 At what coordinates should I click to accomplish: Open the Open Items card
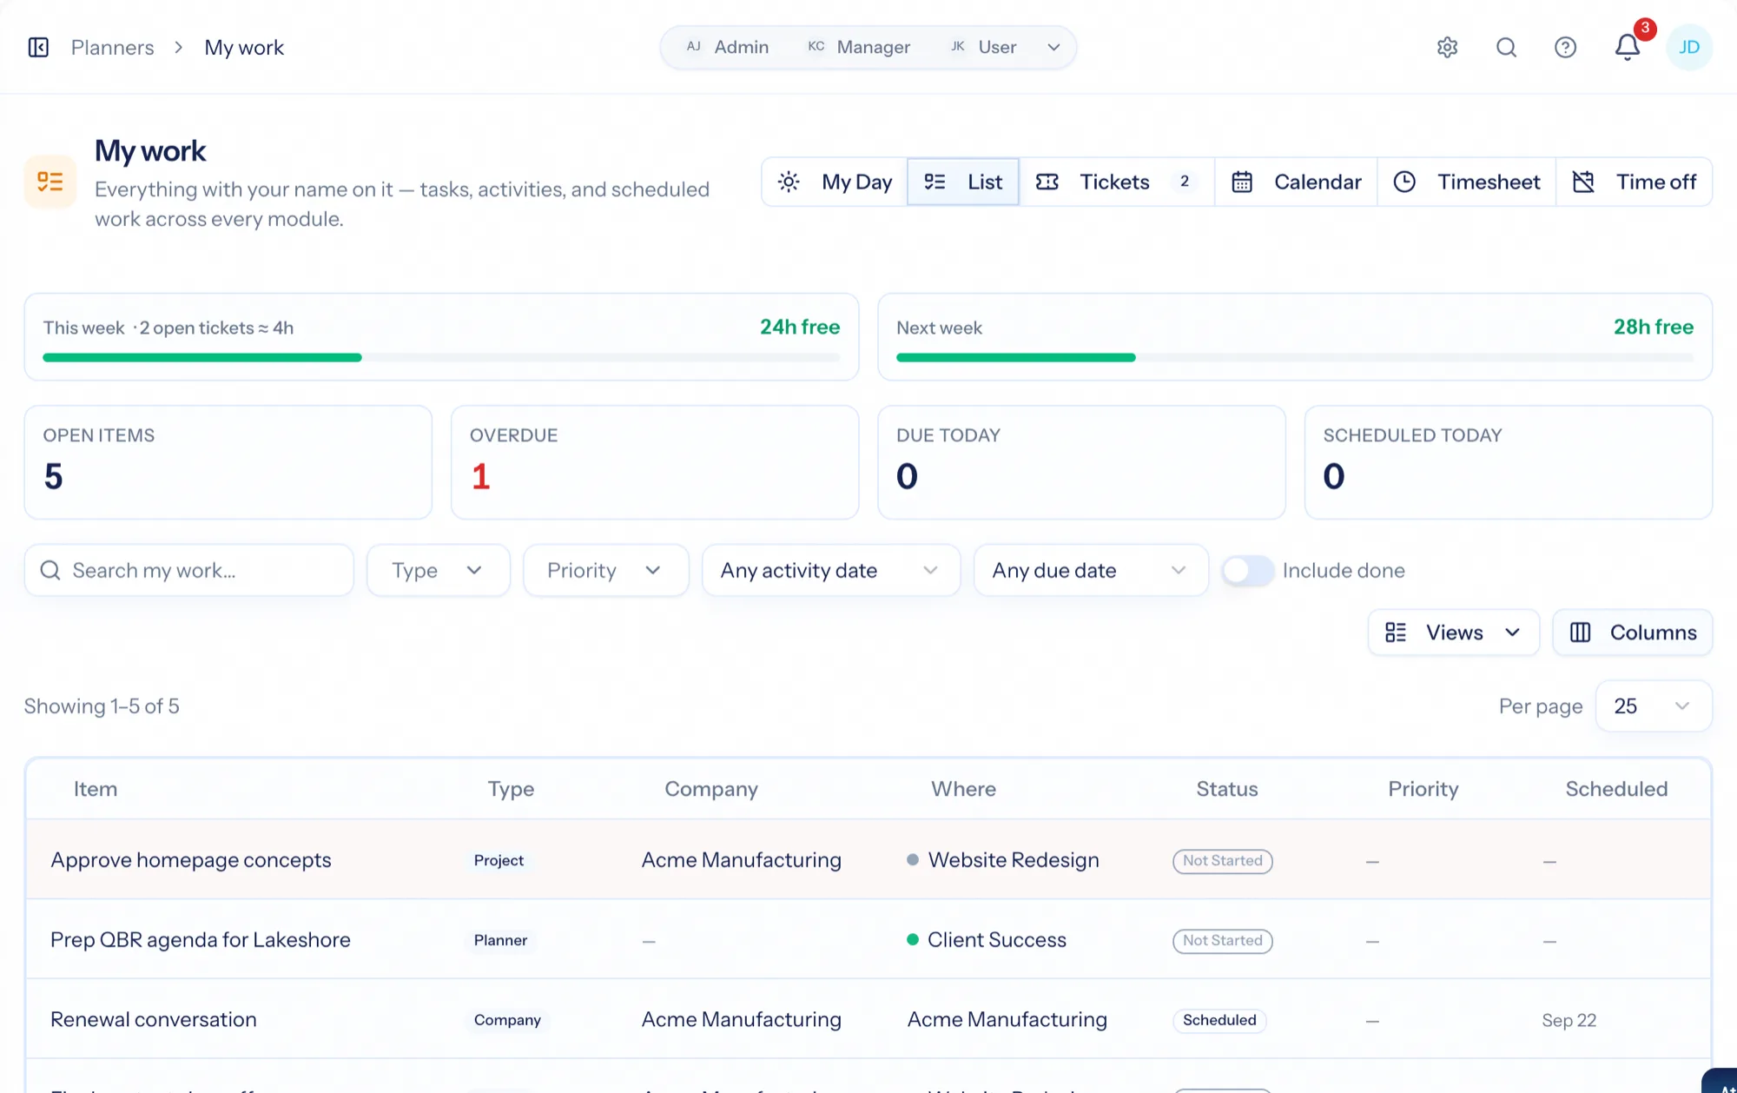coord(228,462)
